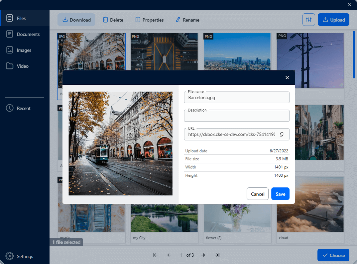
Task: Click the Choose button
Action: click(x=333, y=255)
